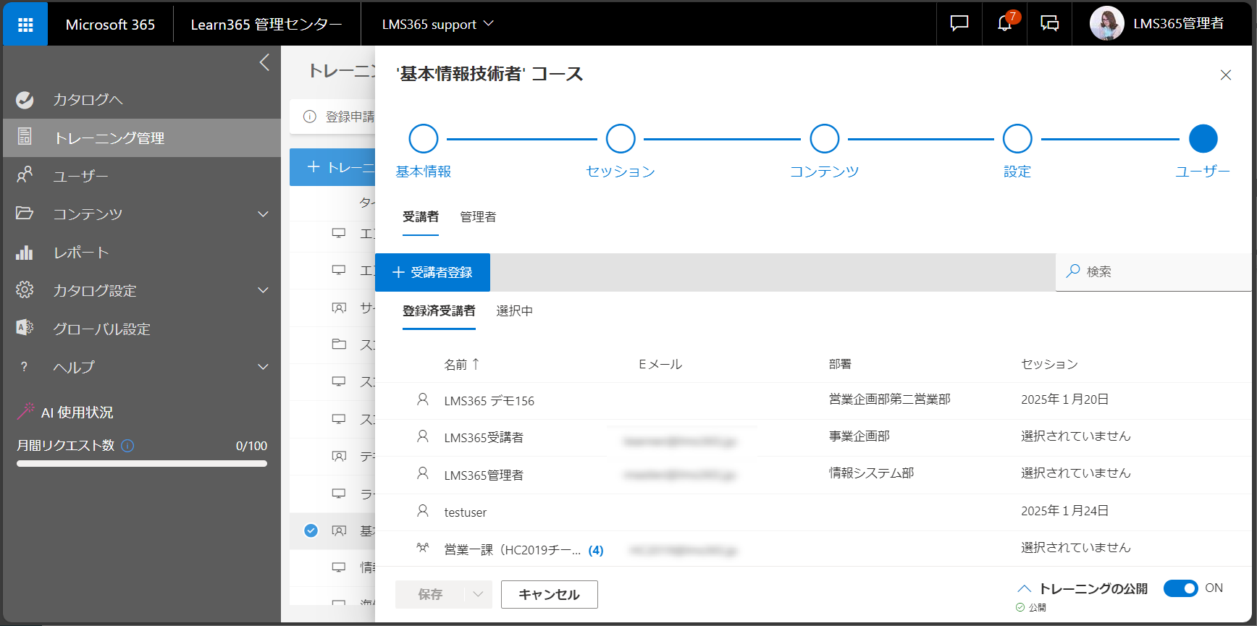Click the ヘルプ question mark icon
This screenshot has height=626, width=1257.
(x=24, y=367)
